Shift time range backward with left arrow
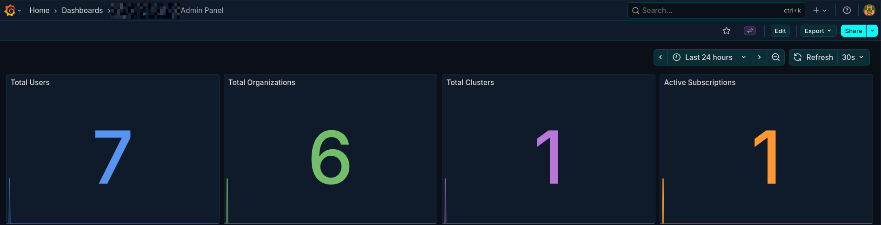 pyautogui.click(x=661, y=57)
